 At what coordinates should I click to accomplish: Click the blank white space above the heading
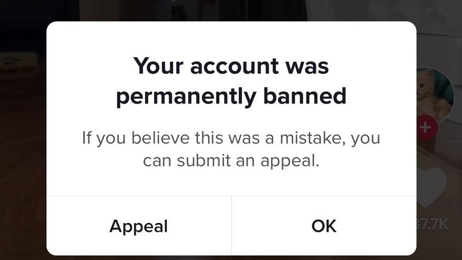231,38
